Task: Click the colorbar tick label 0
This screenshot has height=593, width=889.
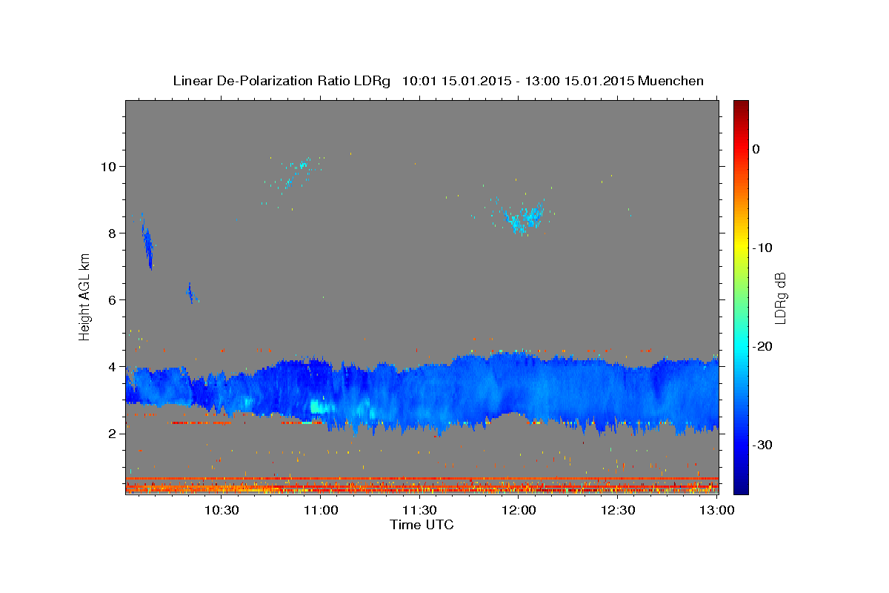Action: [x=756, y=149]
